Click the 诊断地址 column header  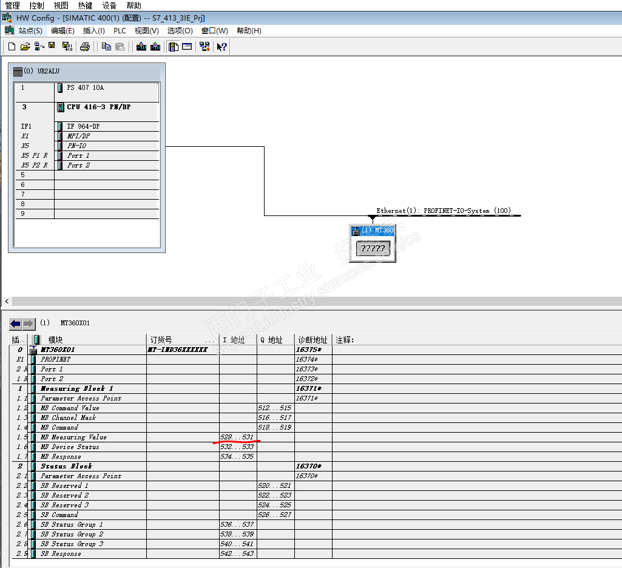313,340
